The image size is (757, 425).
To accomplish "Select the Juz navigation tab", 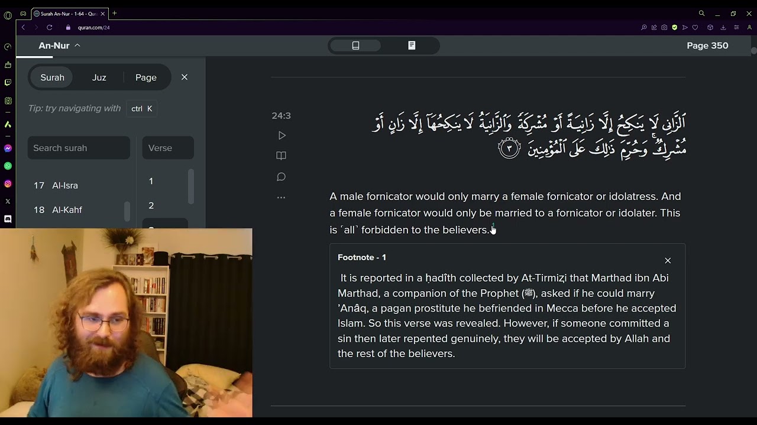I will [x=99, y=77].
